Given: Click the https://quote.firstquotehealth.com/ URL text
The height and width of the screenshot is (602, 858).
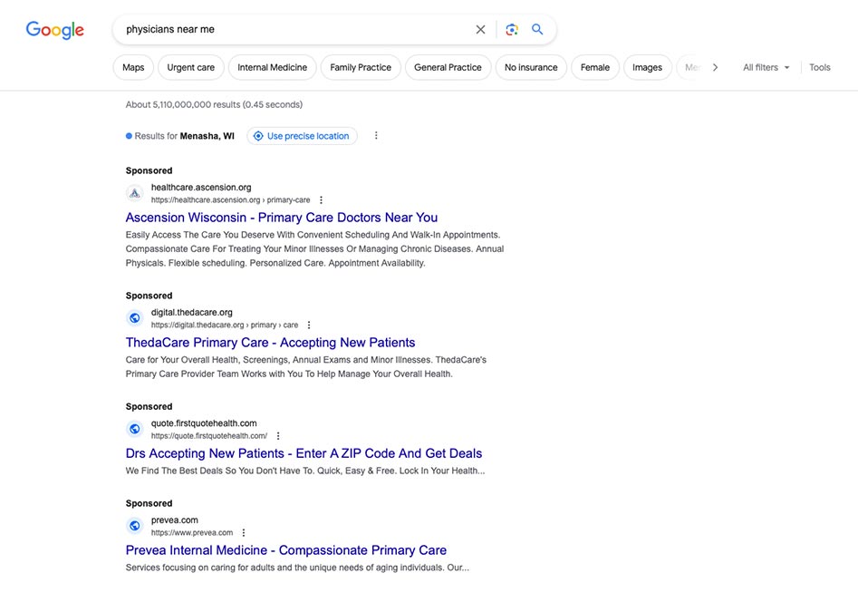Looking at the screenshot, I should pyautogui.click(x=209, y=436).
